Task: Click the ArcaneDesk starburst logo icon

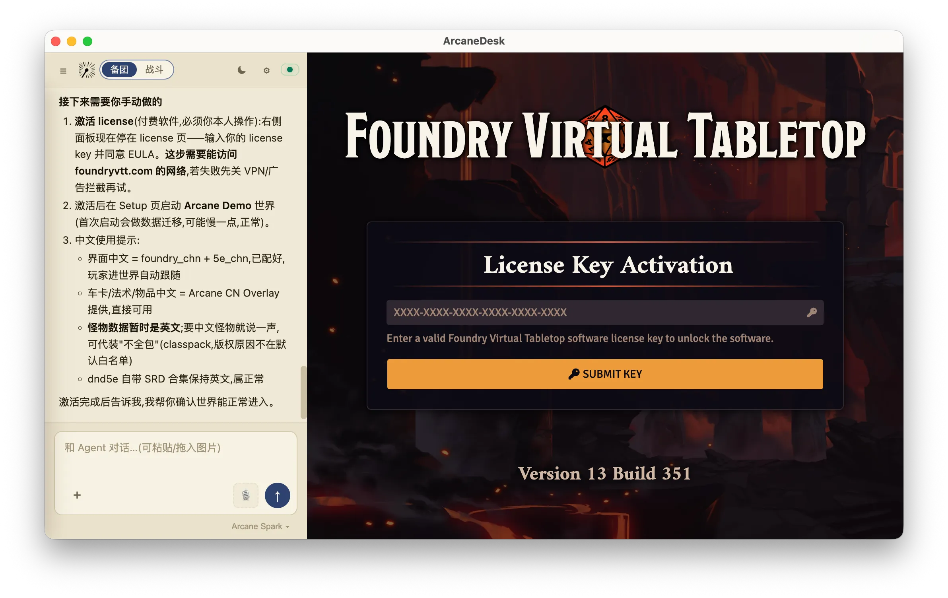Action: point(86,70)
